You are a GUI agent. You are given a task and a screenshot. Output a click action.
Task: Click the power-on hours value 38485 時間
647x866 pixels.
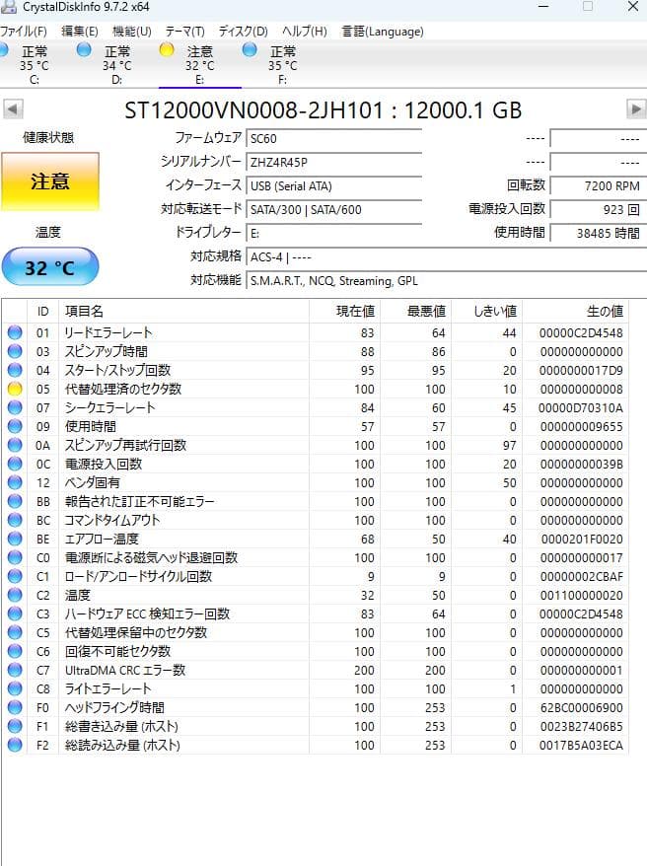pyautogui.click(x=599, y=233)
